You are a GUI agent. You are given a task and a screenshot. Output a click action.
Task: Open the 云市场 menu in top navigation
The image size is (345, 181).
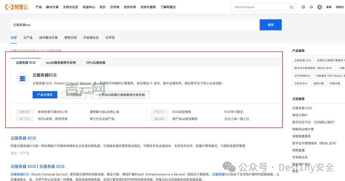[115, 7]
